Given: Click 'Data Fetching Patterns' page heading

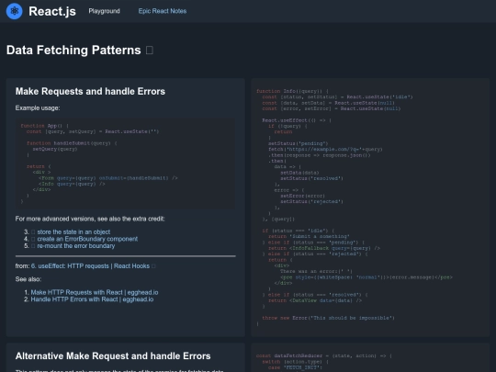Looking at the screenshot, I should [x=73, y=50].
